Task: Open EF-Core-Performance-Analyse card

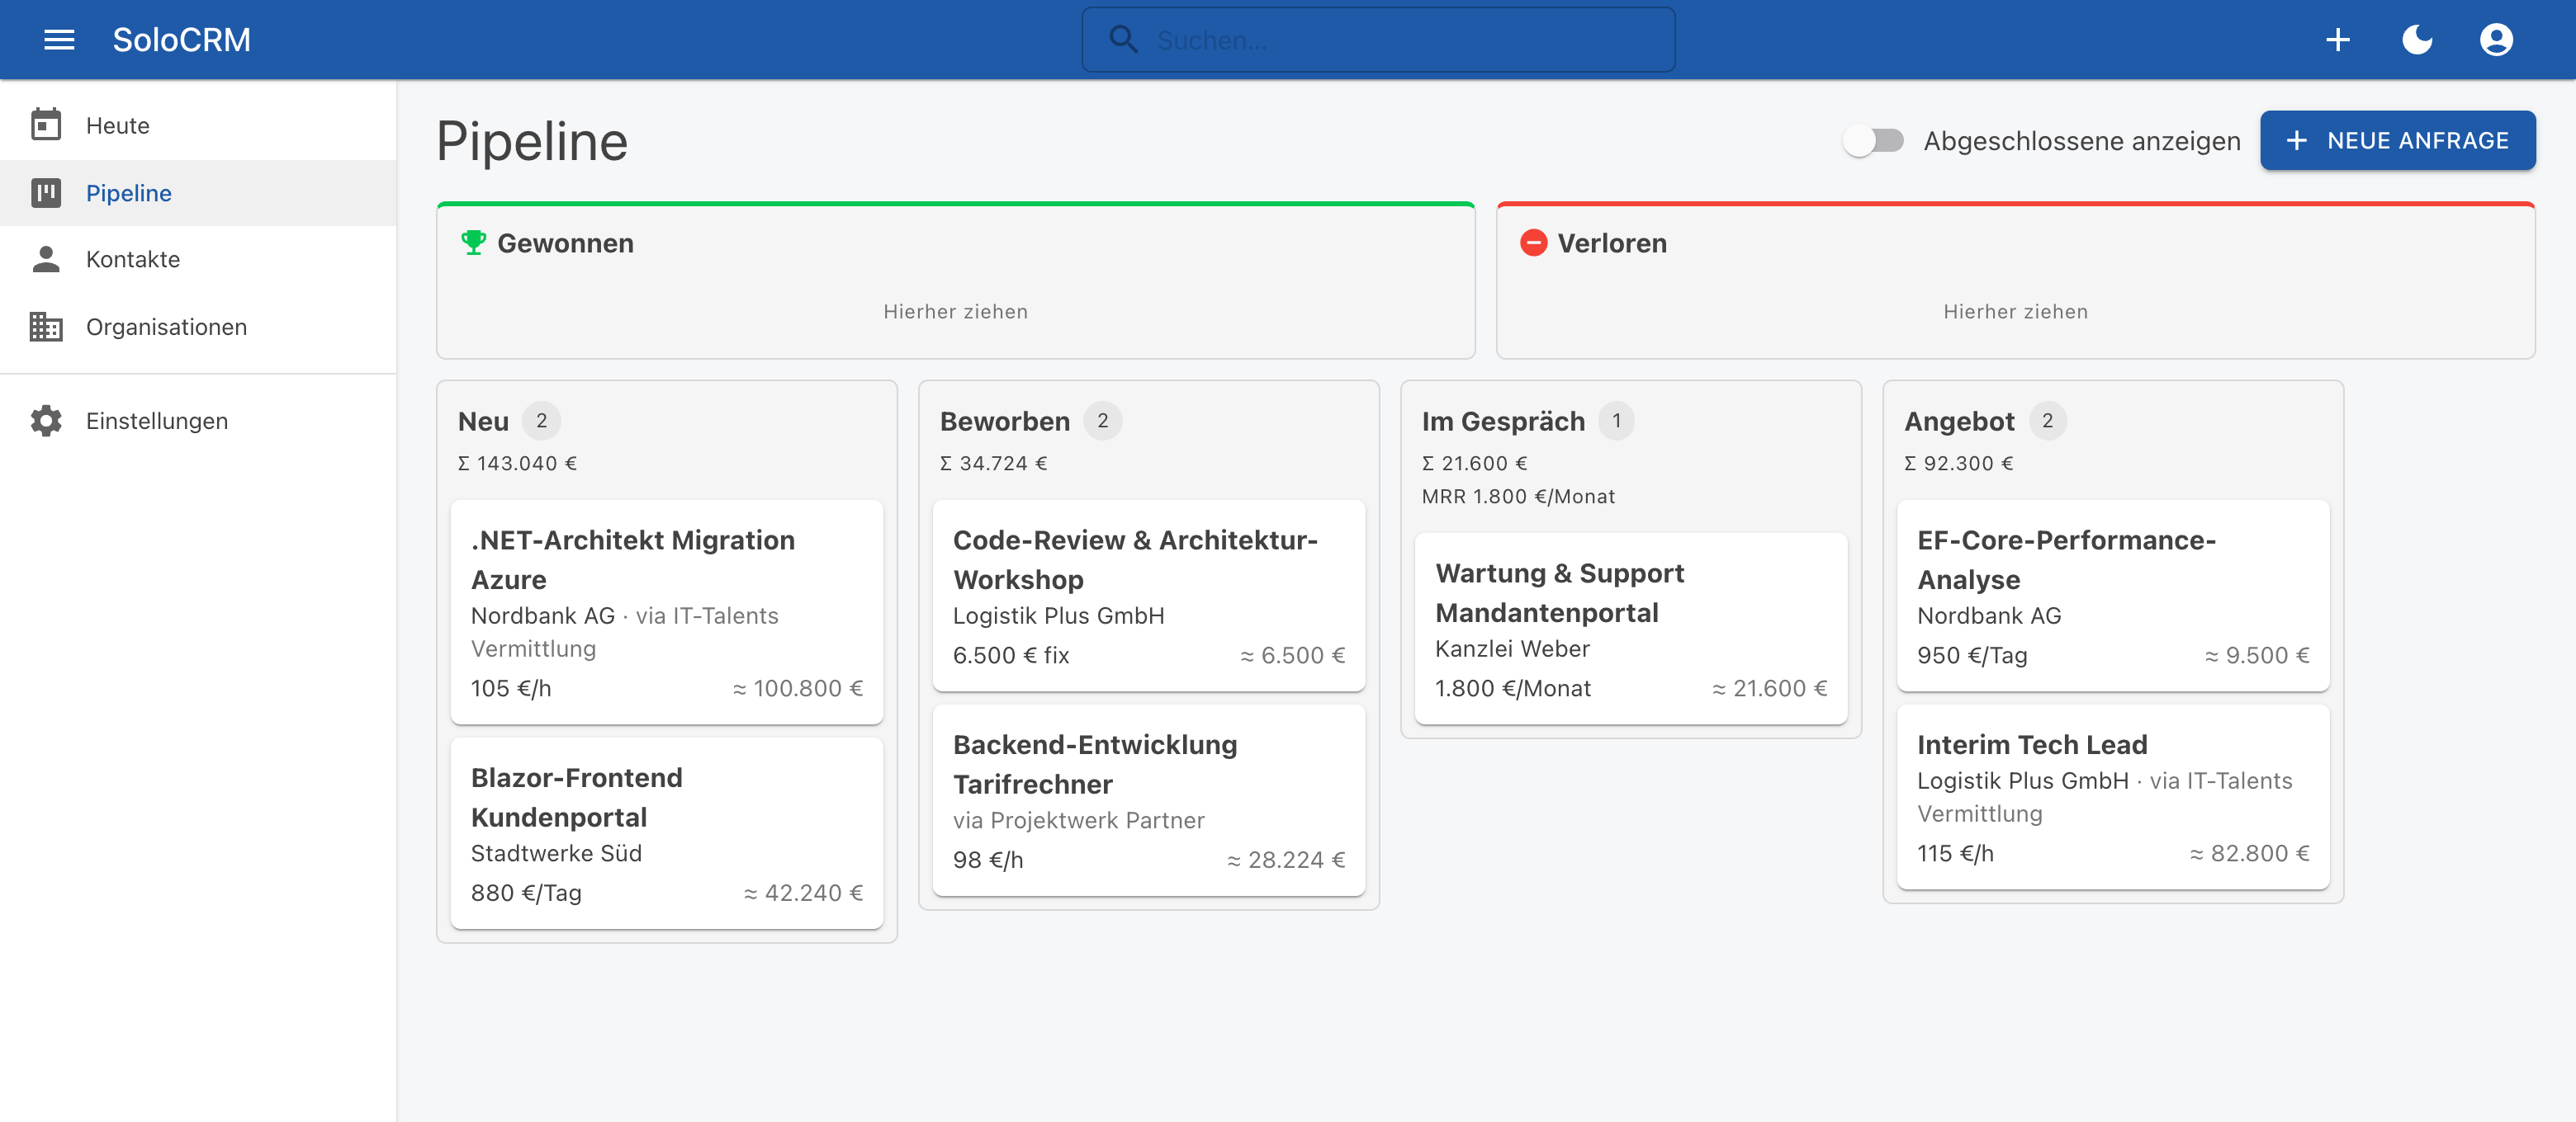Action: [x=2113, y=596]
